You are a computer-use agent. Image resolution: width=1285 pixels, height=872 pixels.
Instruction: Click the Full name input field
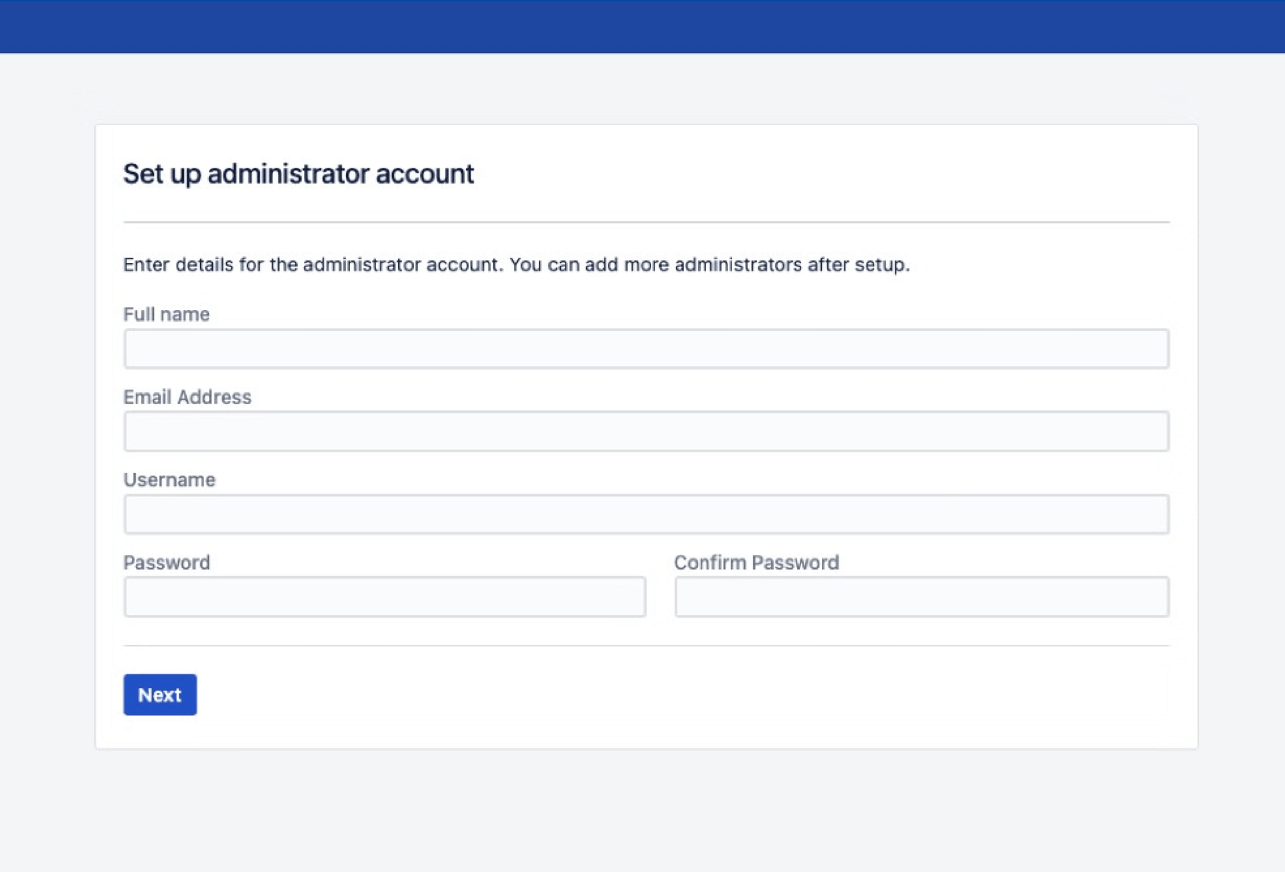click(x=642, y=349)
